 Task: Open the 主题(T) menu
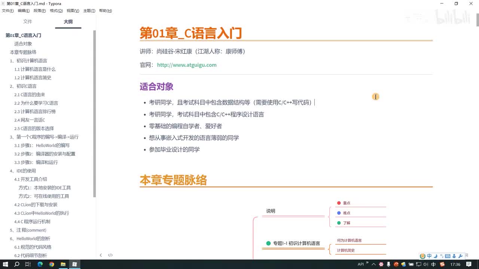[89, 11]
